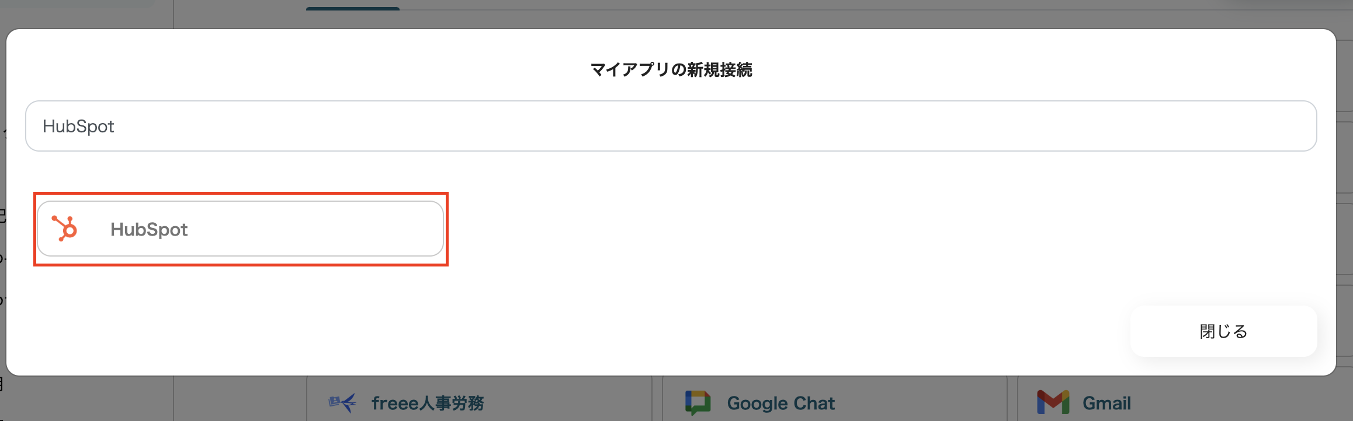
Task: Click the freee人事労務 airplane icon
Action: coord(343,401)
